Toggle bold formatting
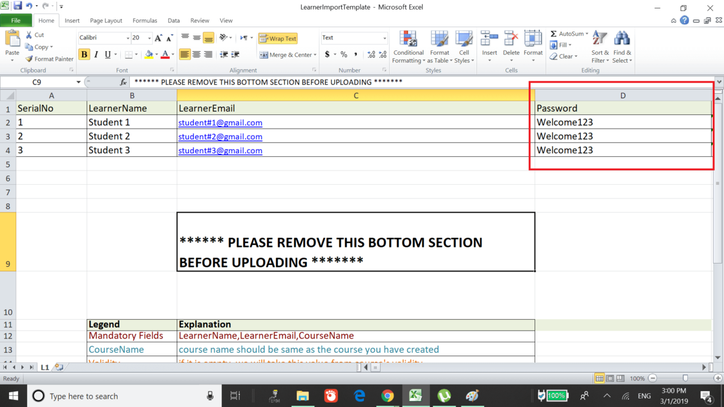The width and height of the screenshot is (724, 407). pyautogui.click(x=84, y=54)
